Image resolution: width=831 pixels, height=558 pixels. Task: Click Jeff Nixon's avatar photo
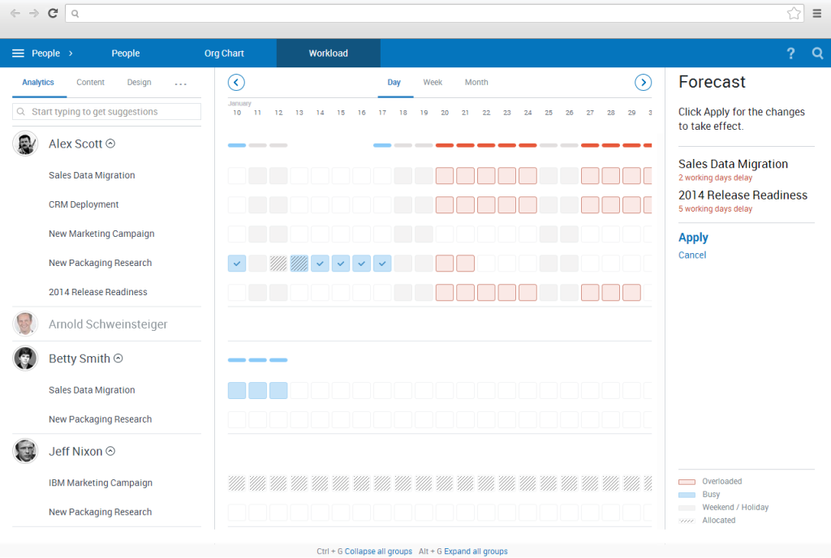[x=25, y=450]
